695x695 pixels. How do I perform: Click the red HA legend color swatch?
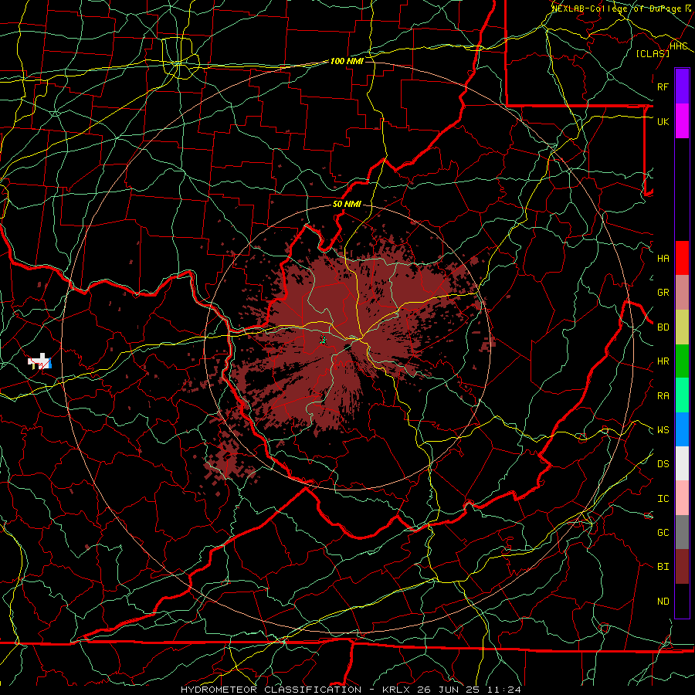pyautogui.click(x=682, y=258)
